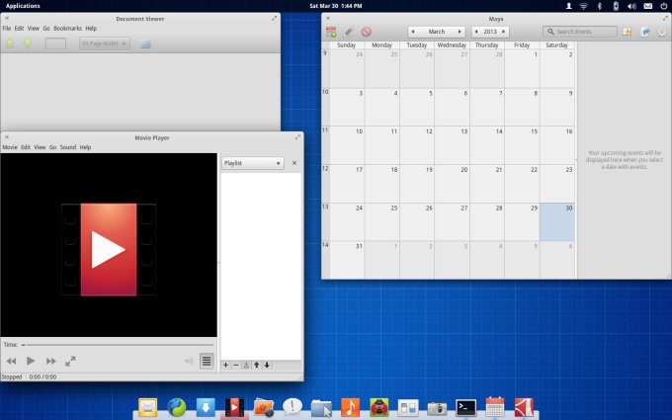
Task: Open Document Viewer Bookmarks menu
Action: pos(68,29)
